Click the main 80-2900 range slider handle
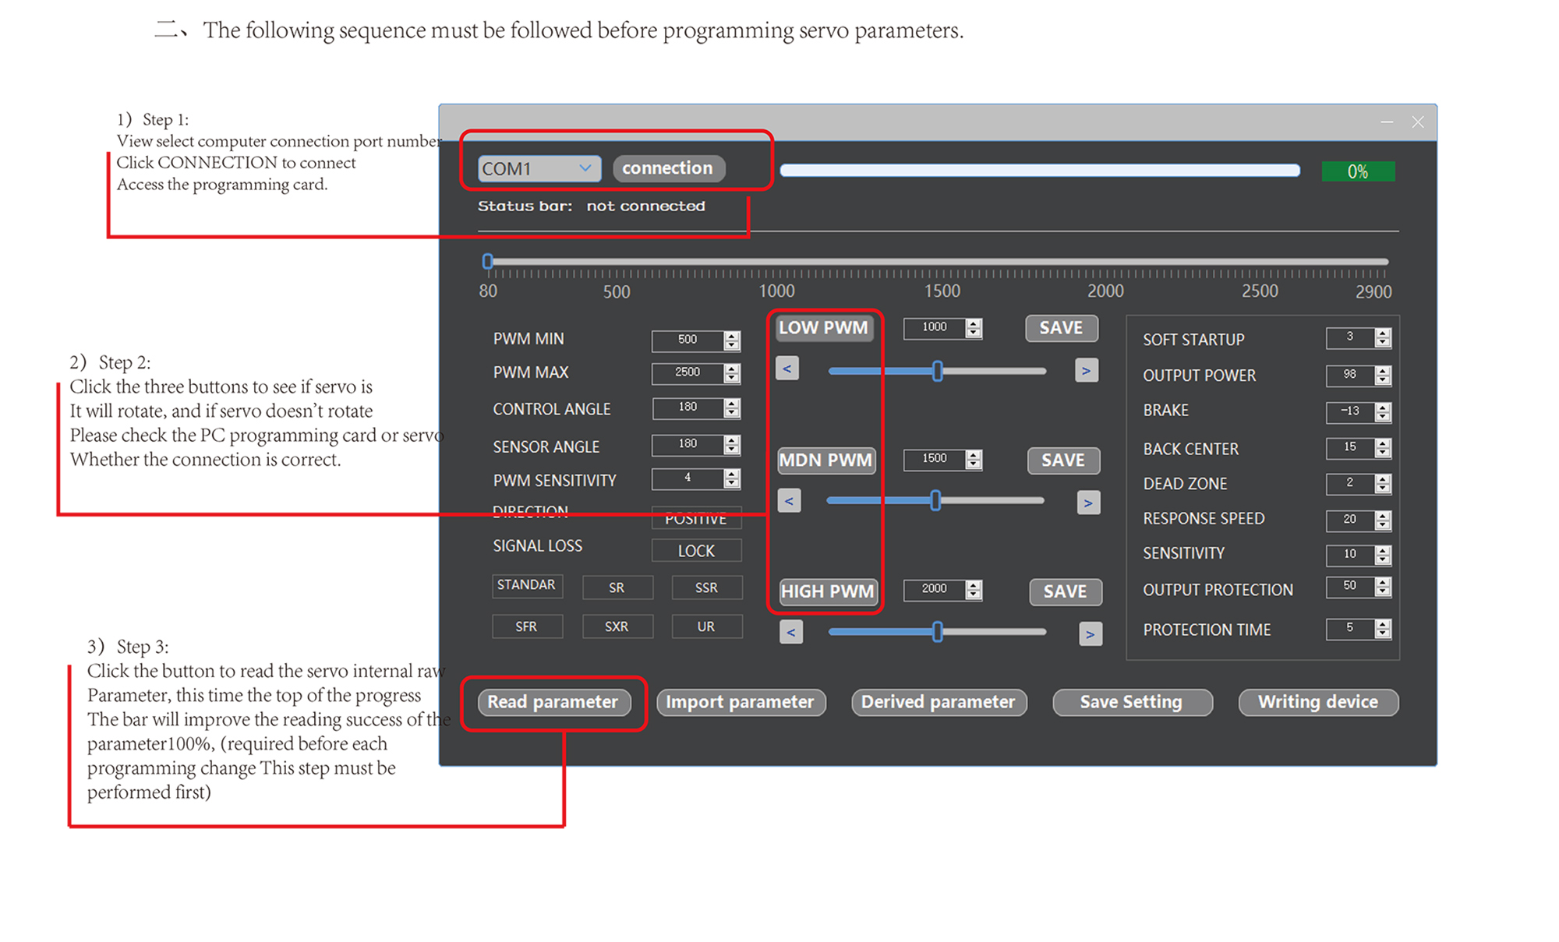 coord(488,261)
